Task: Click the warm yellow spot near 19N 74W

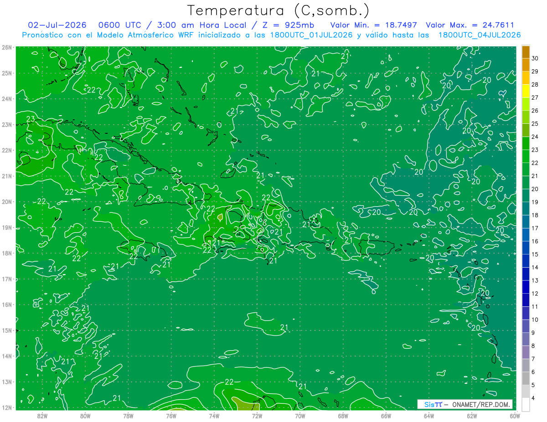Action: tap(220, 217)
